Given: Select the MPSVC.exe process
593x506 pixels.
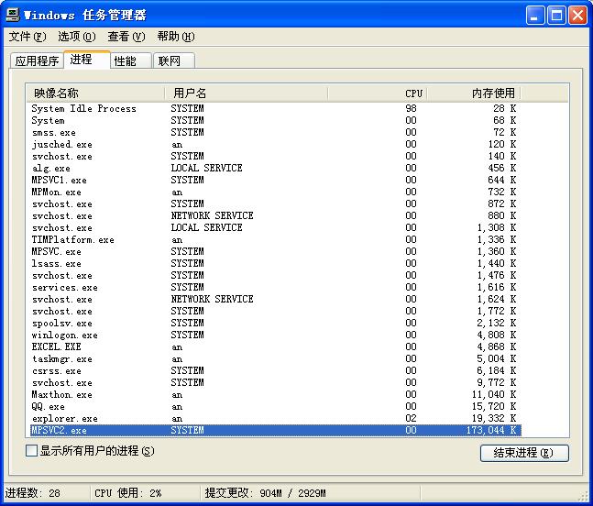Looking at the screenshot, I should (275, 251).
